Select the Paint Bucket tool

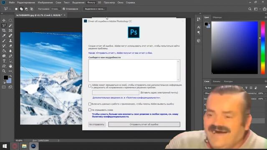pos(4,51)
